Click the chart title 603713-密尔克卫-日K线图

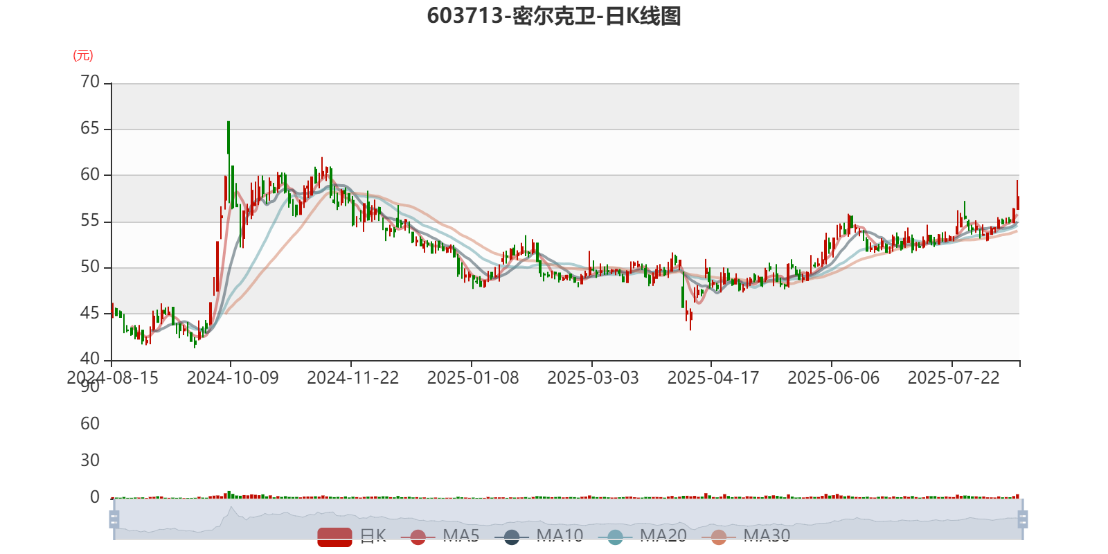point(554,16)
